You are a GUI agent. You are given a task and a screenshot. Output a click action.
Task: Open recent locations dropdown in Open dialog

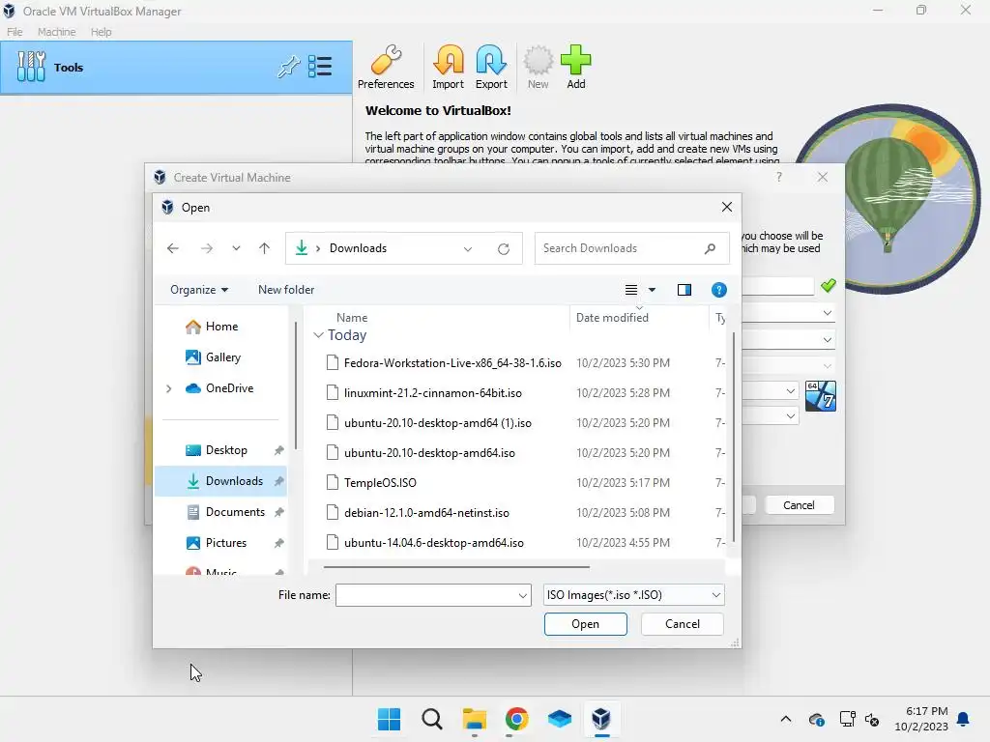(x=236, y=248)
